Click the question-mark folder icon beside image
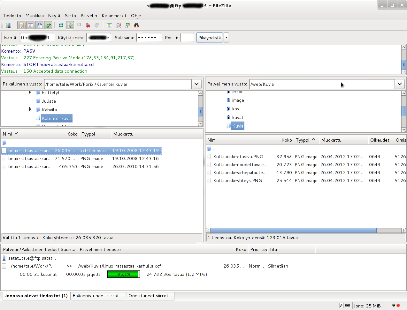407x310 pixels. (x=228, y=100)
